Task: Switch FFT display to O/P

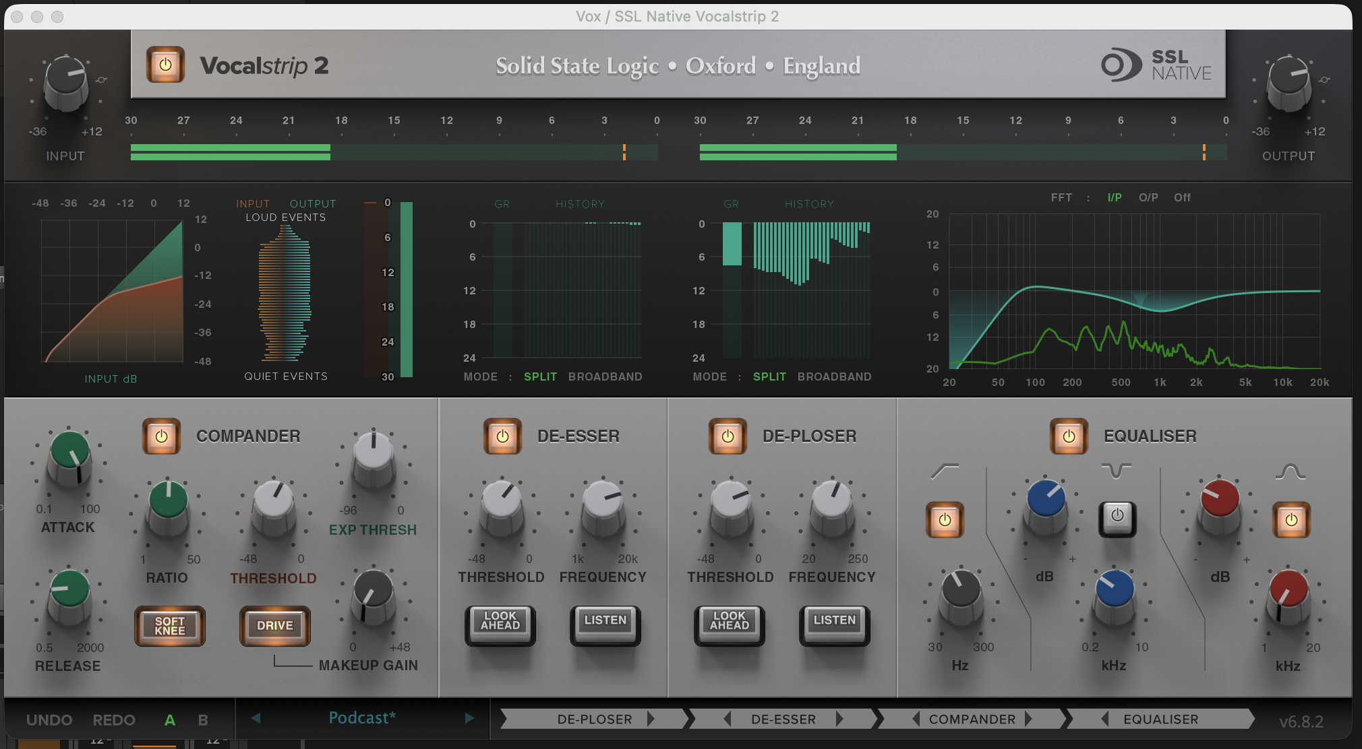Action: 1148,197
